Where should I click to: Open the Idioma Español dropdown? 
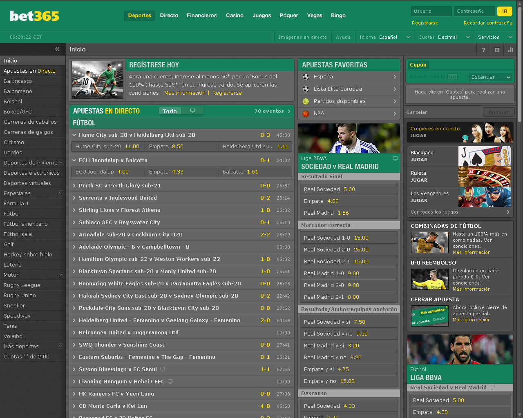point(384,37)
